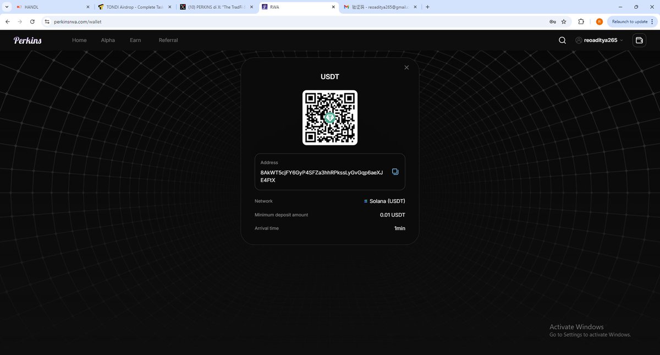Click the USDT deposit QR code
660x355 pixels.
coord(330,118)
